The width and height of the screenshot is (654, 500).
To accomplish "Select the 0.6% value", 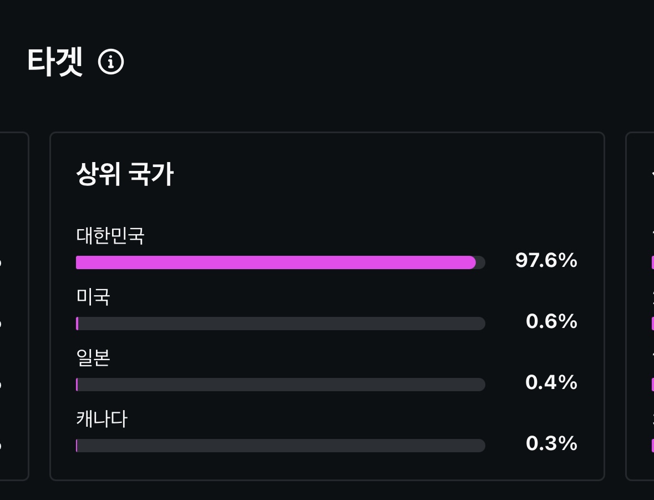I will pos(551,321).
